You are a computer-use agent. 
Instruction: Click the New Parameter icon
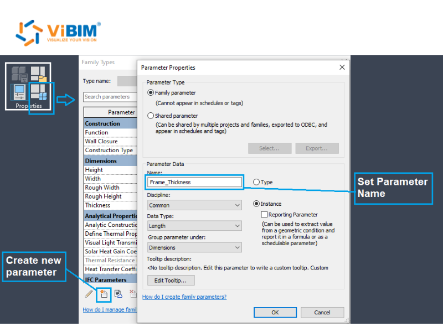[x=104, y=294]
